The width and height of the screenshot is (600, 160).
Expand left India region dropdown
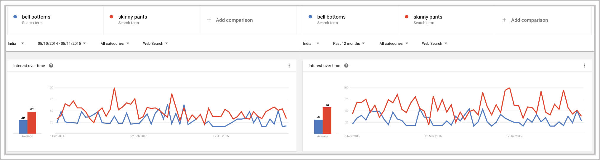click(16, 43)
